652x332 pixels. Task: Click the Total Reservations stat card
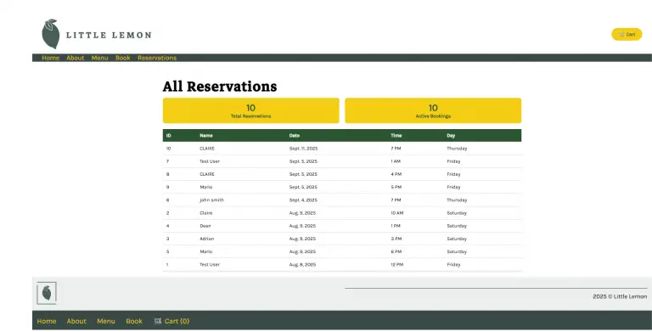click(250, 110)
